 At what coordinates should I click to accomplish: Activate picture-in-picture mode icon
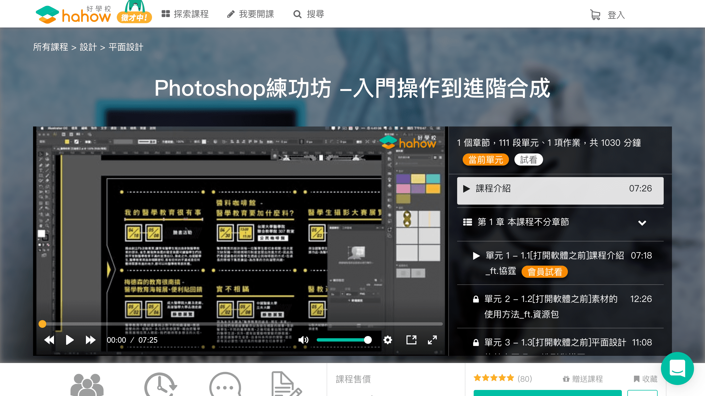tap(411, 340)
